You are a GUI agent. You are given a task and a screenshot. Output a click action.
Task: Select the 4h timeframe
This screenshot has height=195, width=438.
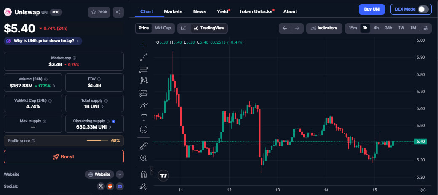pyautogui.click(x=376, y=28)
